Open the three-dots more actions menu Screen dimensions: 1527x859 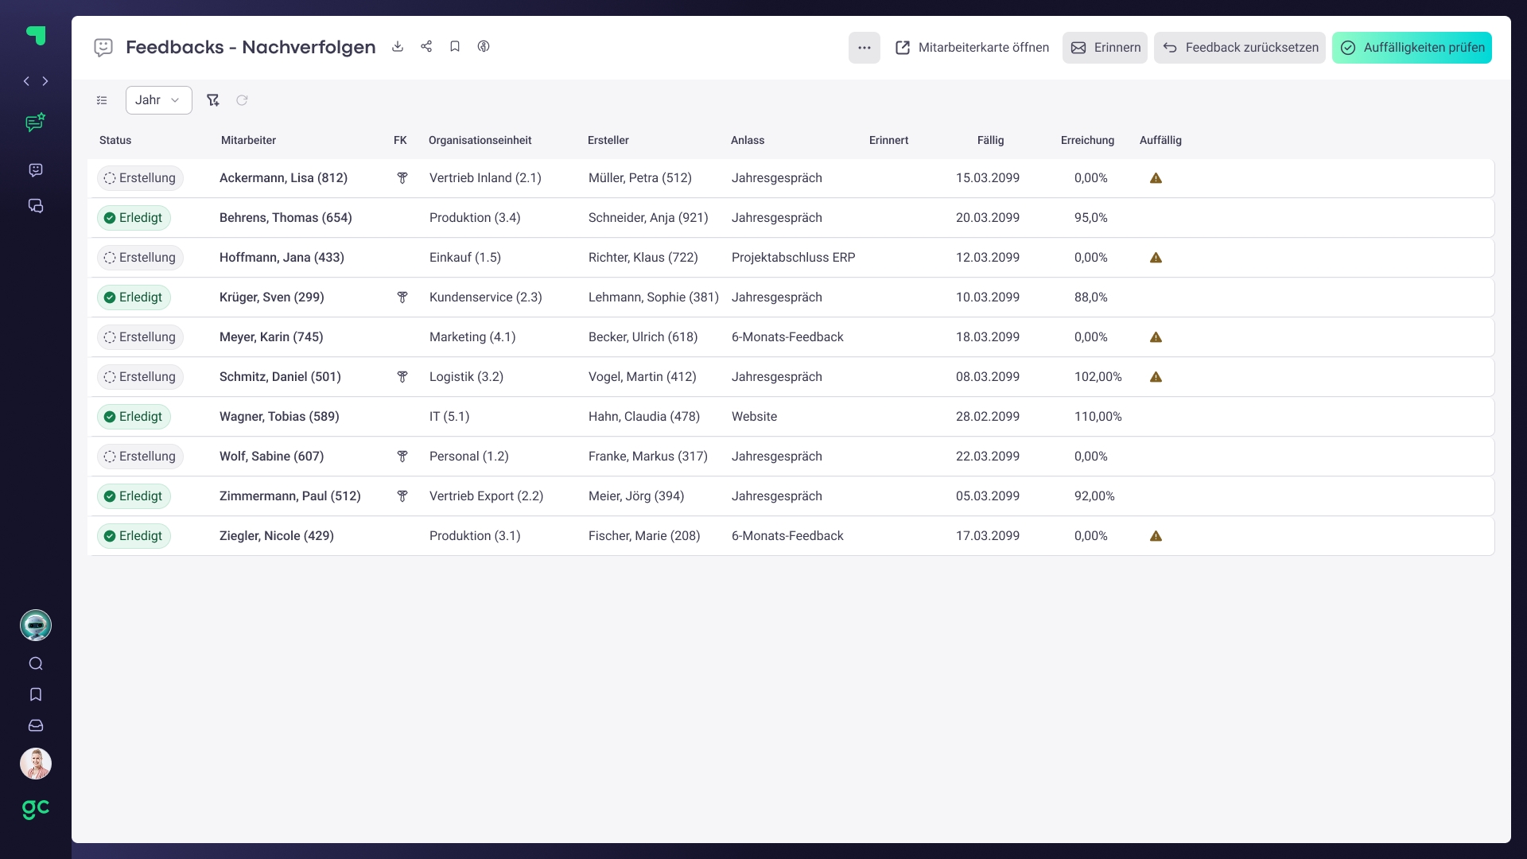point(864,48)
